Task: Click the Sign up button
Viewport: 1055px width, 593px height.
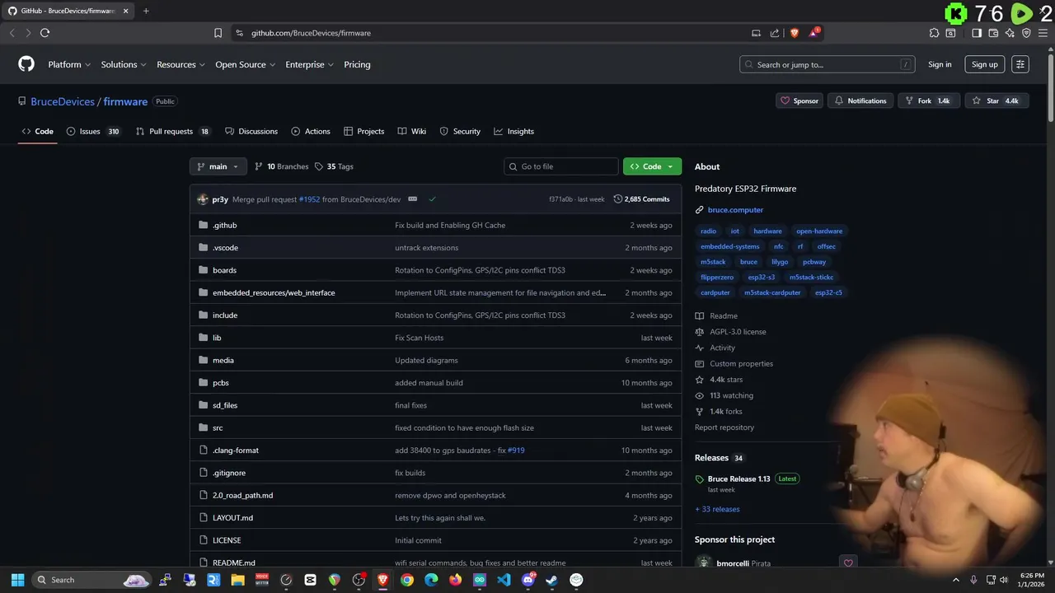Action: point(984,64)
